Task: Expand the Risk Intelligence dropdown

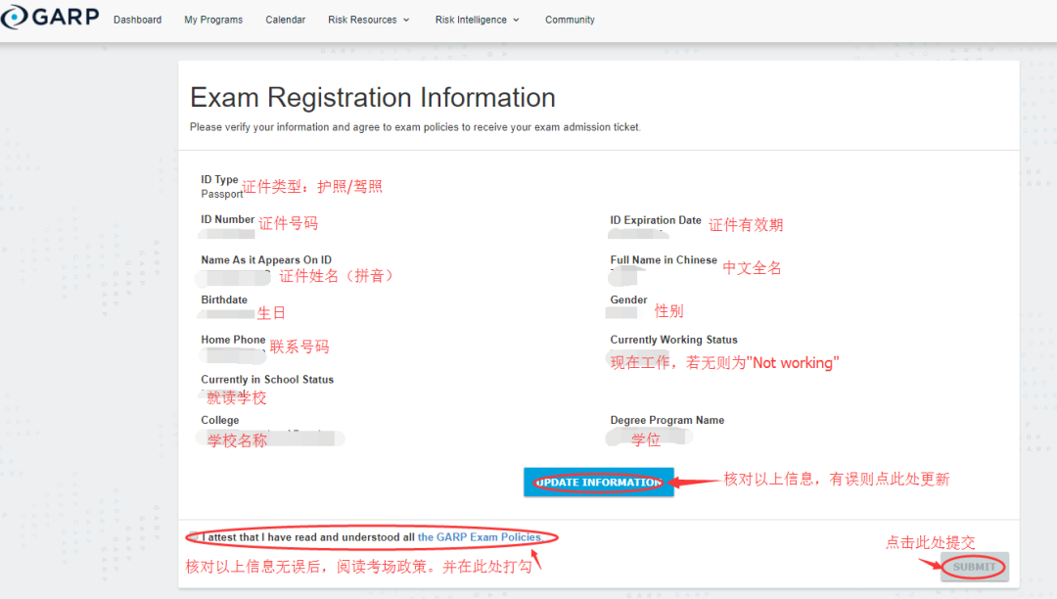Action: [478, 20]
